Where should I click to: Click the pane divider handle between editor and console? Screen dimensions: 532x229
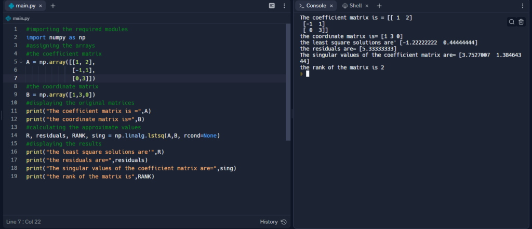point(292,114)
